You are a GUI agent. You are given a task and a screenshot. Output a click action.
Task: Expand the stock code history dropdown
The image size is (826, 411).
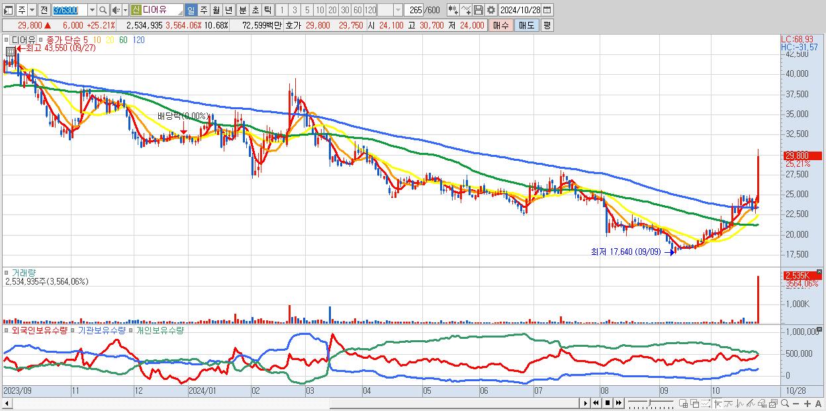point(92,11)
